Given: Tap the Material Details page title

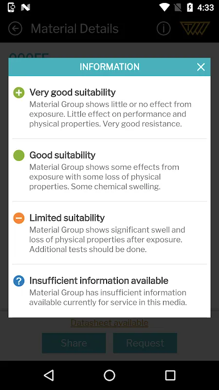Looking at the screenshot, I should click(75, 29).
